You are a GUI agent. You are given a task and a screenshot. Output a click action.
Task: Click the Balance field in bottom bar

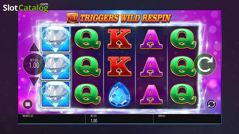[52, 119]
